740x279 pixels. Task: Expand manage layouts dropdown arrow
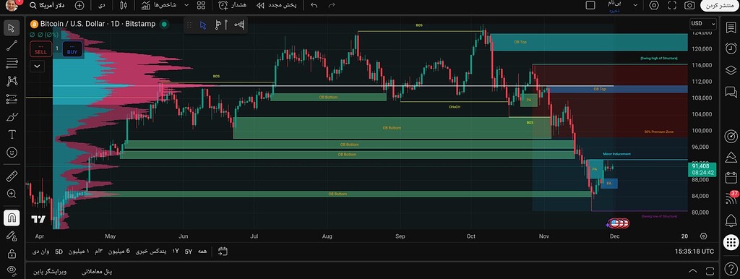pos(635,5)
